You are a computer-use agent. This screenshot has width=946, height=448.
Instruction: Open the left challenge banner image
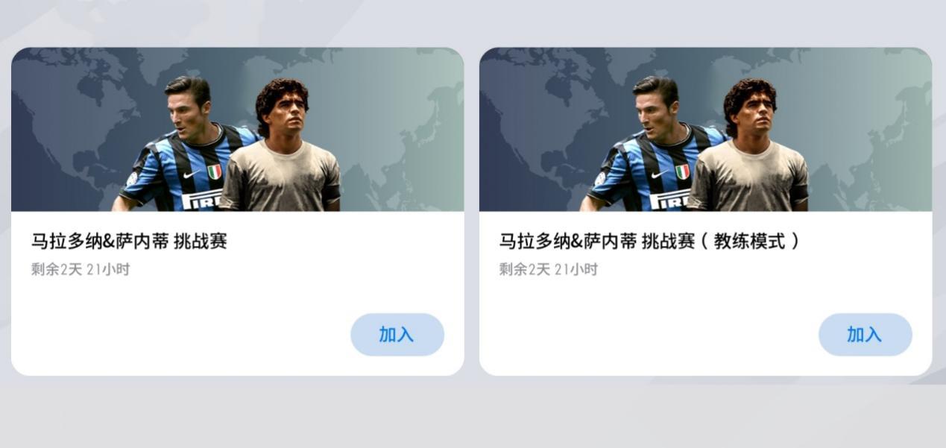coord(237,130)
